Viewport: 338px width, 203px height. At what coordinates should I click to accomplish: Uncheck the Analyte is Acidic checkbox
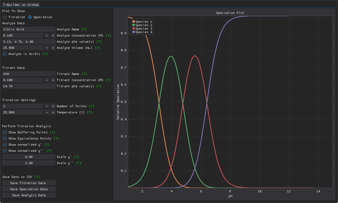4,54
